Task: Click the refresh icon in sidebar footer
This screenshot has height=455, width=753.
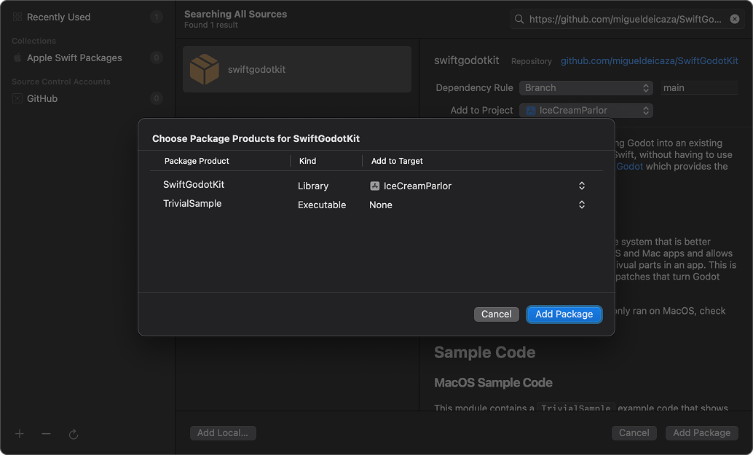Action: (x=74, y=435)
